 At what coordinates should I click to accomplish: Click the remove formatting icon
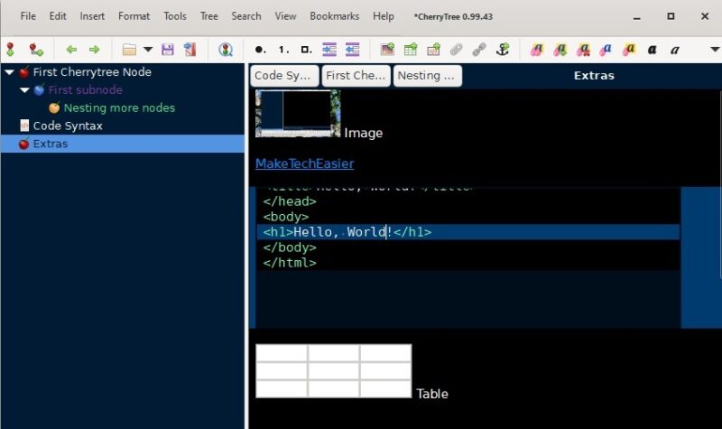[x=583, y=50]
